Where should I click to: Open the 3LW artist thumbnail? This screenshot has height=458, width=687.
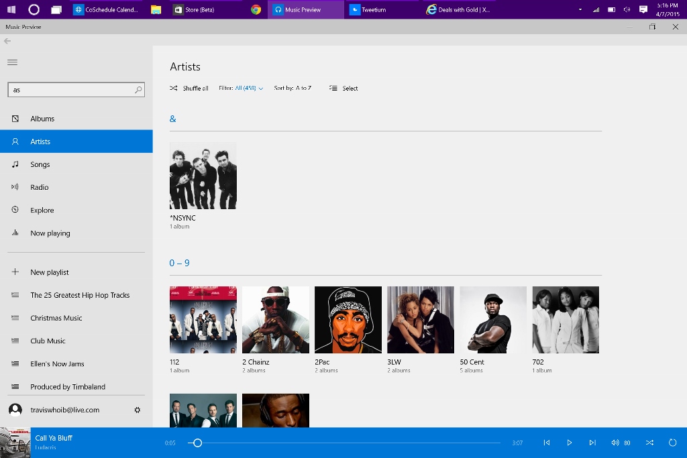point(421,320)
